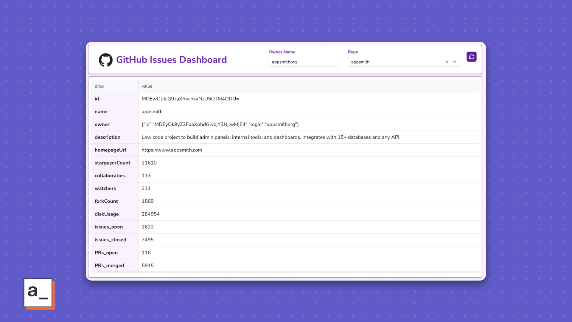The image size is (572, 322).
Task: Focus the Owner Name input field
Action: [303, 62]
